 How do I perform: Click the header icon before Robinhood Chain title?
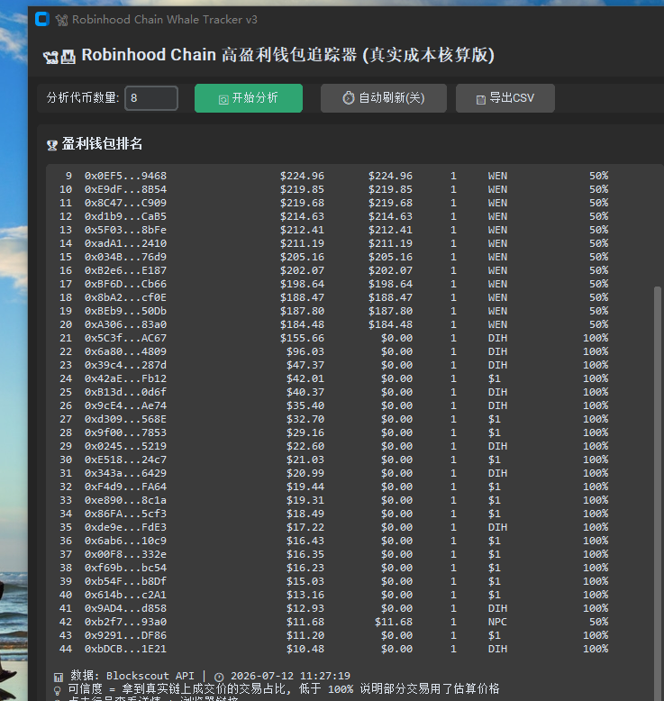59,57
